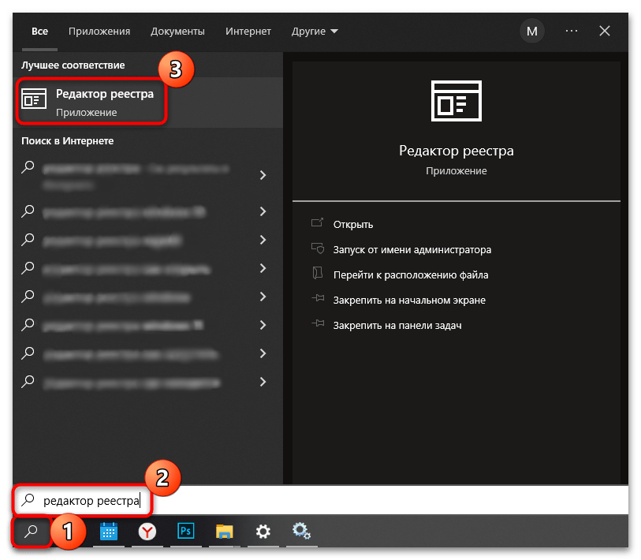Open Settings gear icon in taskbar
The height and width of the screenshot is (560, 641).
pos(263,532)
